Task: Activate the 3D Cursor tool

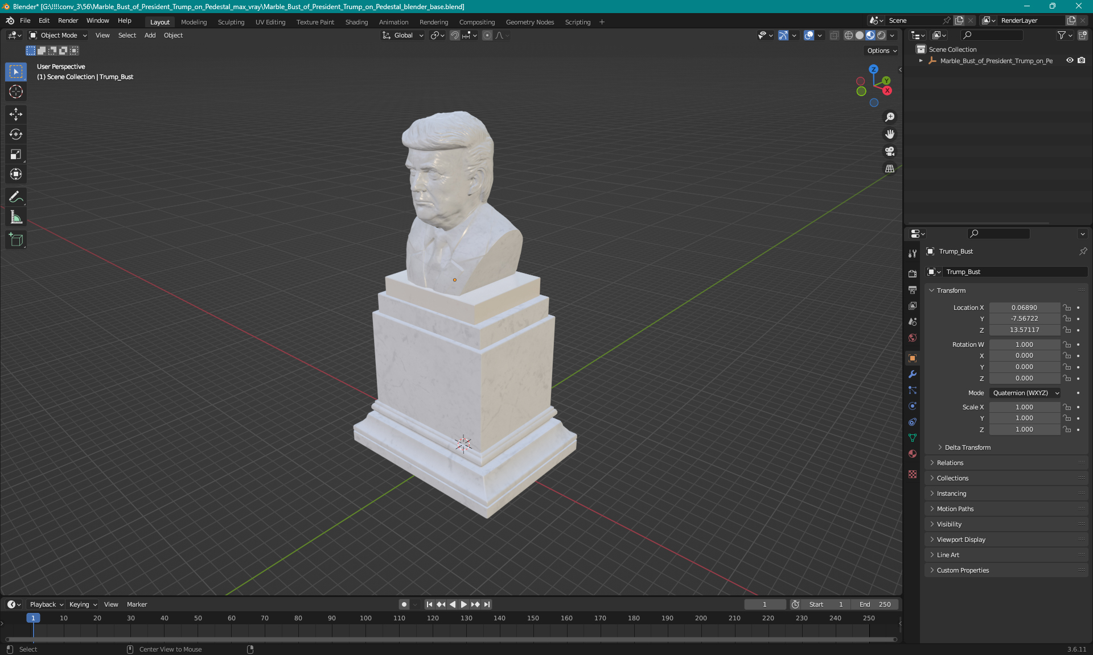Action: 16,92
